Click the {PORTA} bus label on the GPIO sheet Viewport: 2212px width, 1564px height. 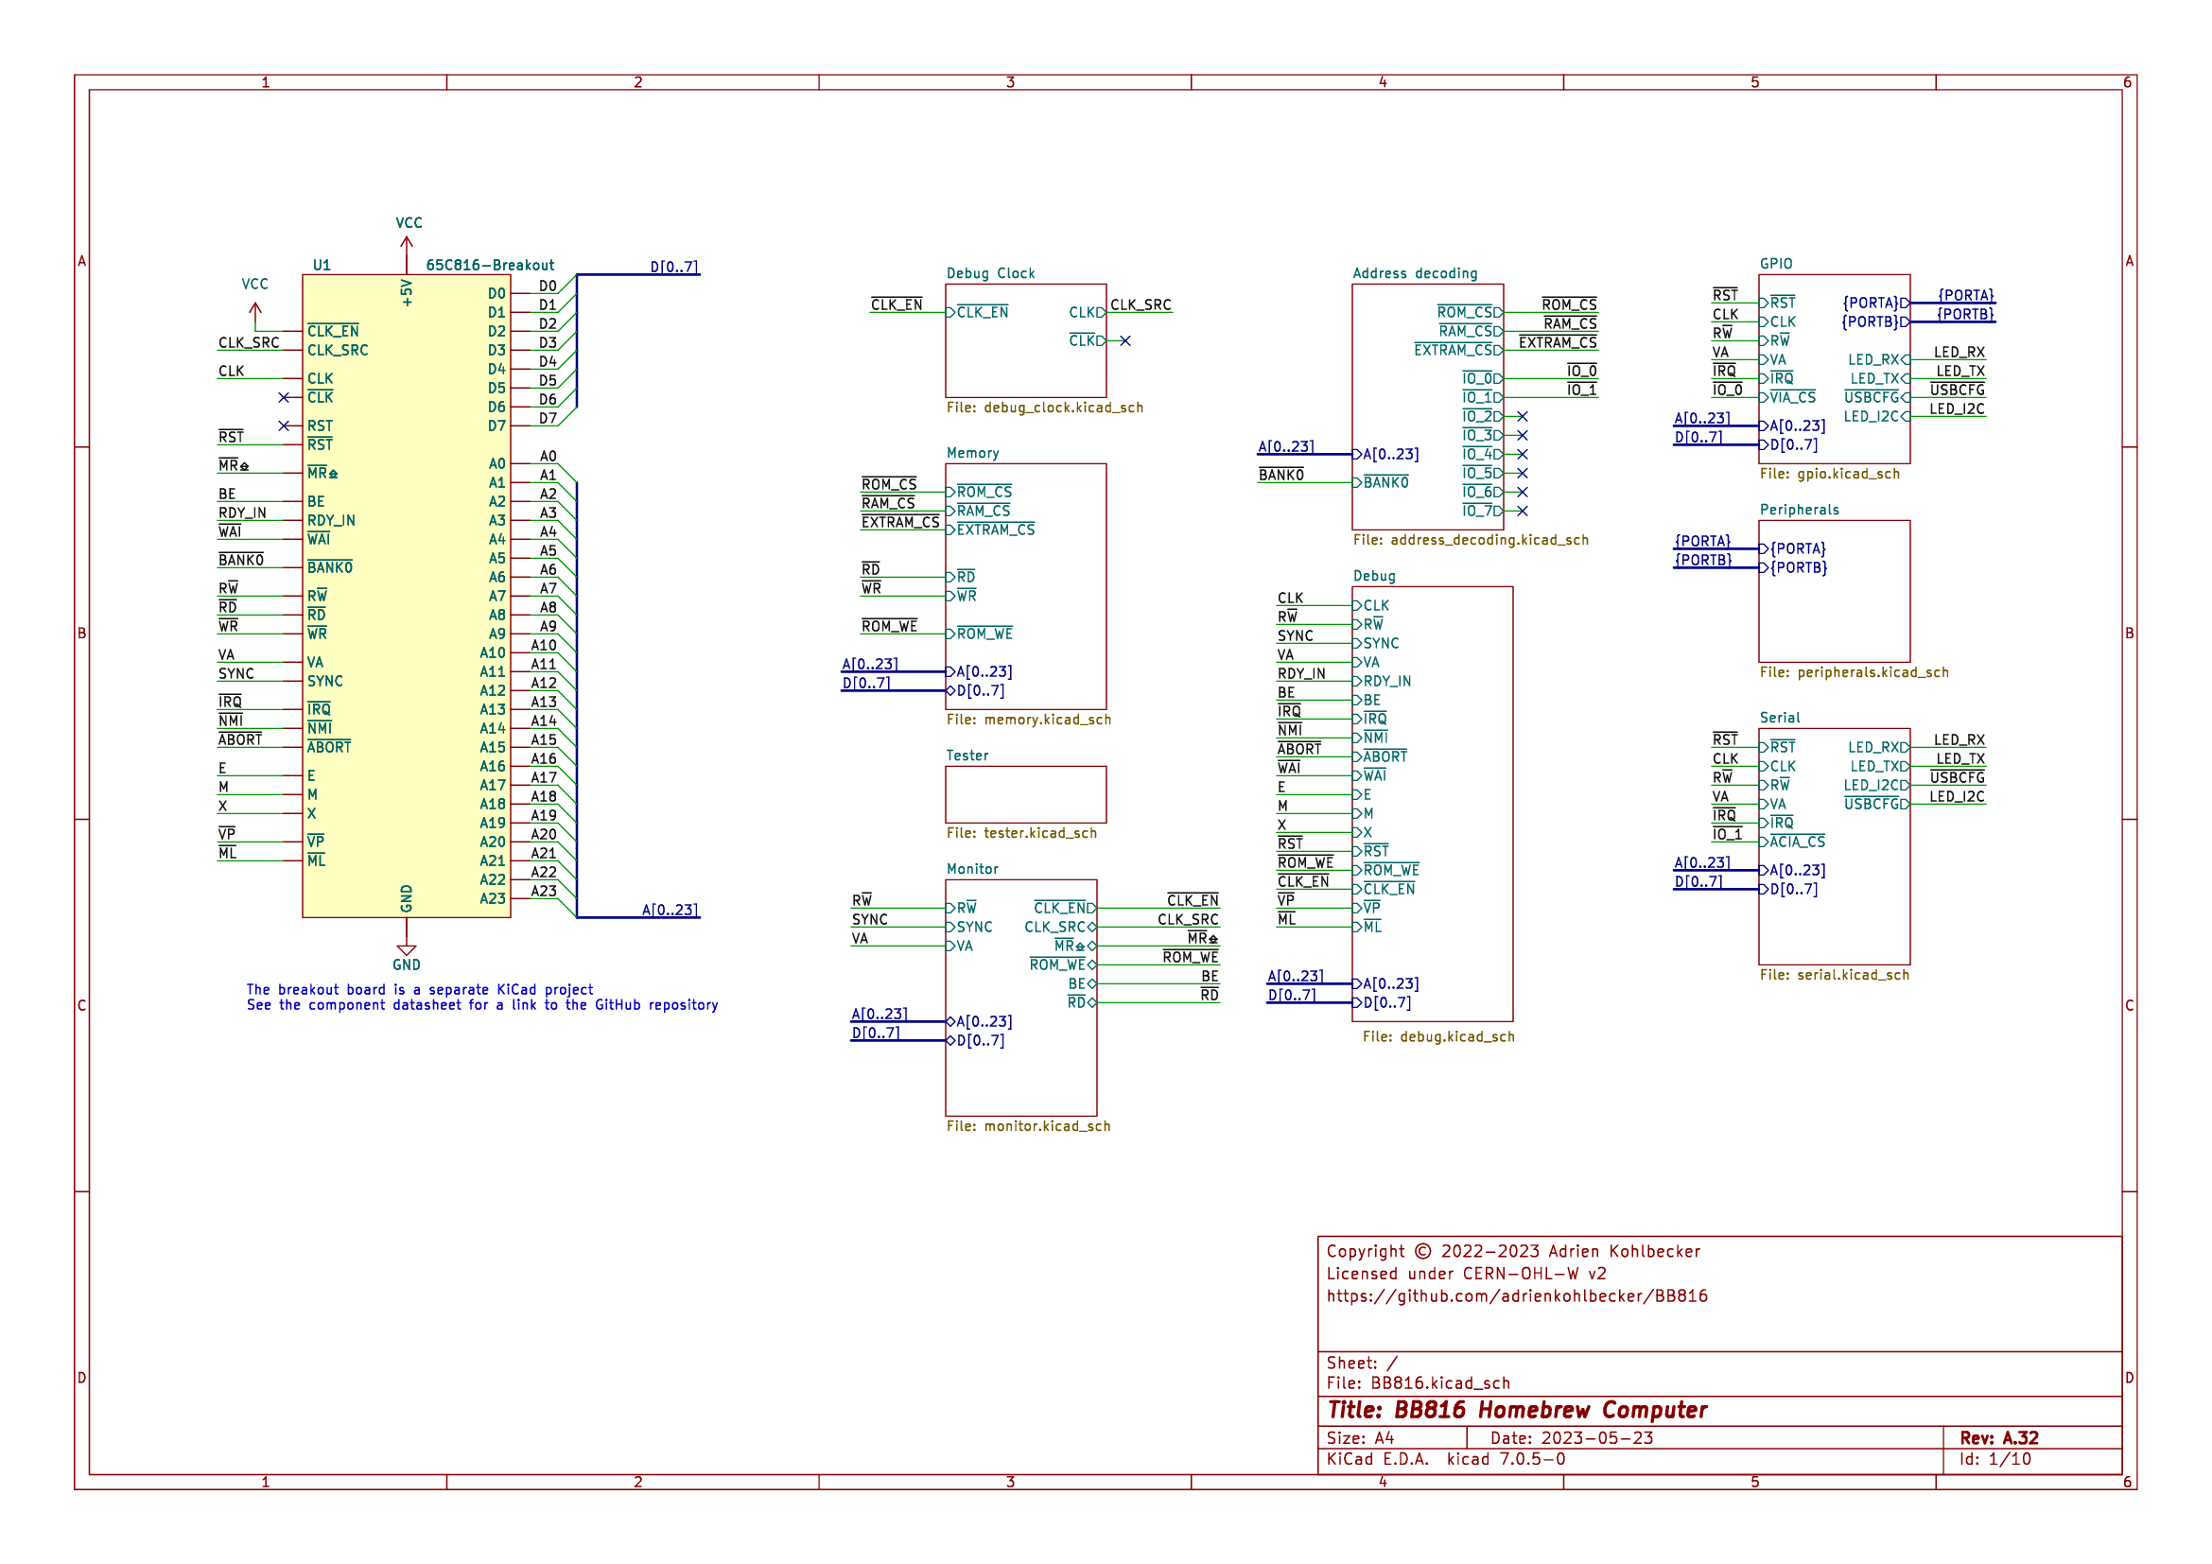1964,295
